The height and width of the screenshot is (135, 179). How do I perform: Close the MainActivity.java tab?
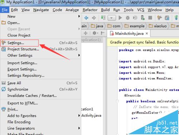coord(147,34)
